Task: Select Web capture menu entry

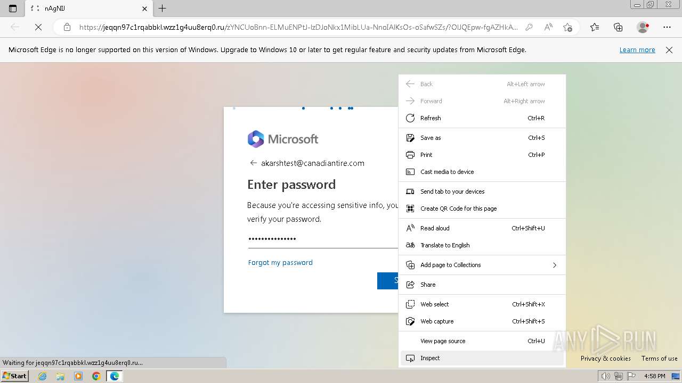Action: point(482,321)
